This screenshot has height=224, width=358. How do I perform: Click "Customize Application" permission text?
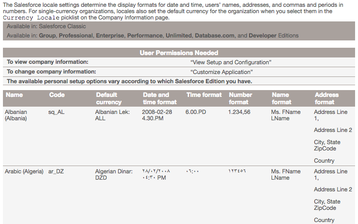(x=221, y=72)
